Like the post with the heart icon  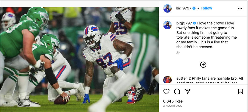click(x=166, y=91)
